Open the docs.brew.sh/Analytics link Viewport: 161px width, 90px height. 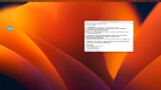pyautogui.click(x=95, y=38)
